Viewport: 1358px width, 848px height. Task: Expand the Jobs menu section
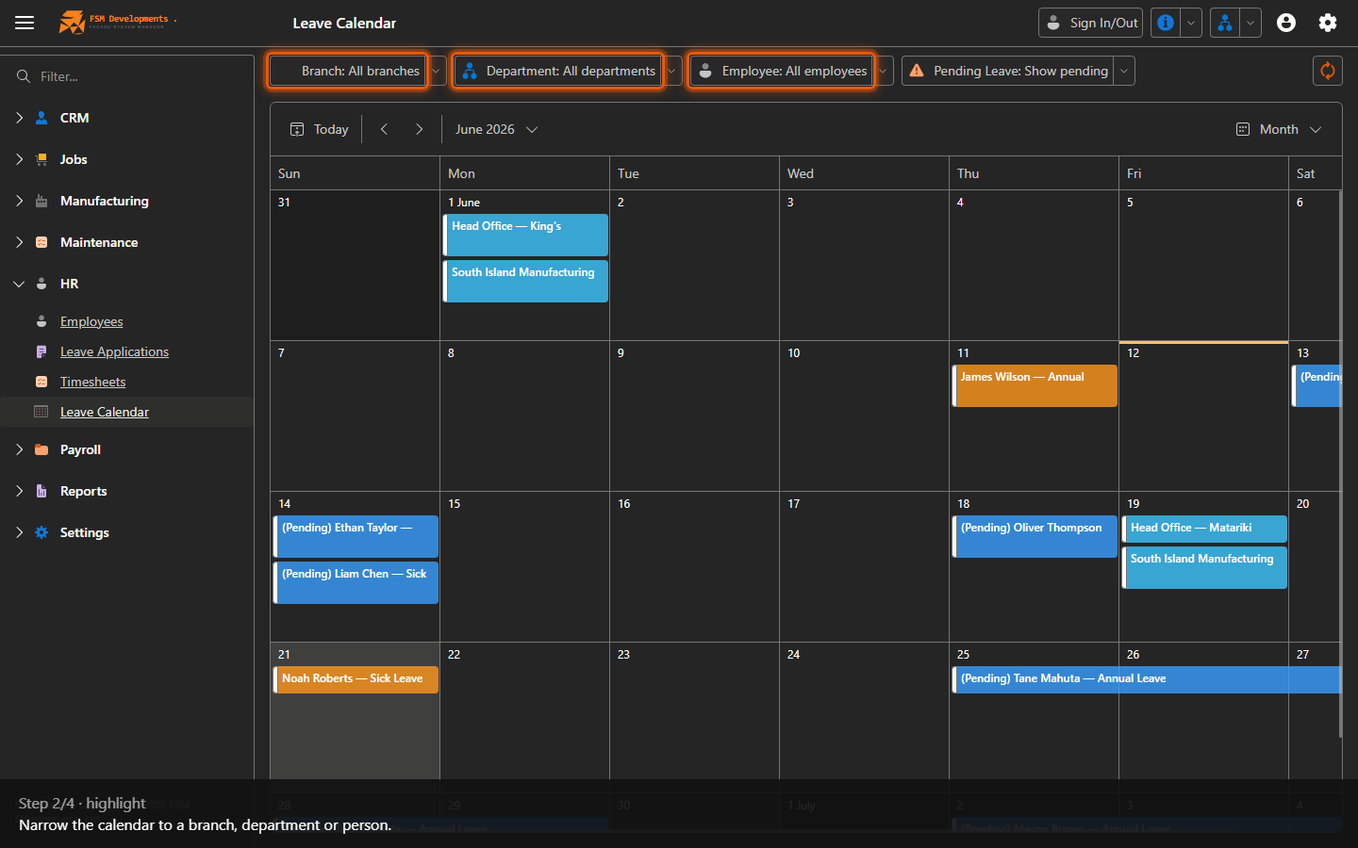pyautogui.click(x=19, y=159)
